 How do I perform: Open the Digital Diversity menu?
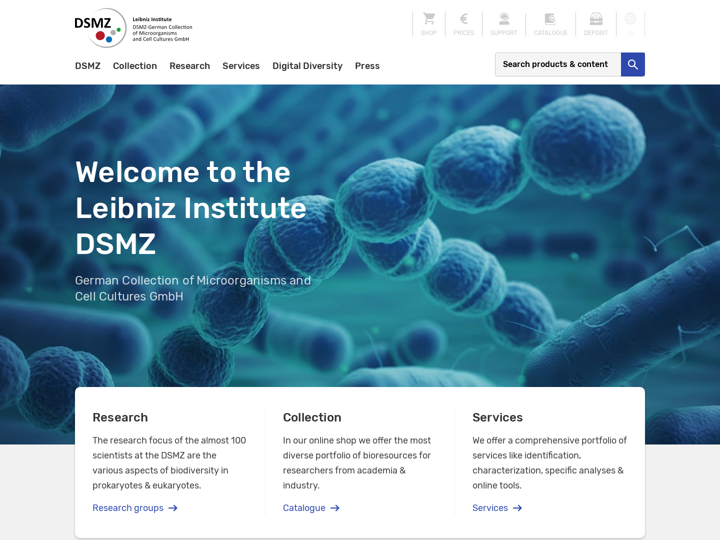pos(307,66)
